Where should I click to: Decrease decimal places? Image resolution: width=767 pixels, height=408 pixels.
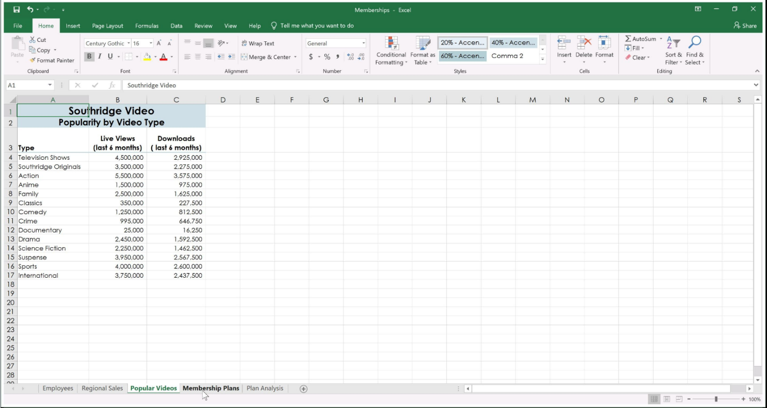[361, 57]
